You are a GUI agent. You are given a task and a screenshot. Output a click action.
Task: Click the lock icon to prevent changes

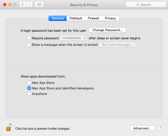coord(9,127)
